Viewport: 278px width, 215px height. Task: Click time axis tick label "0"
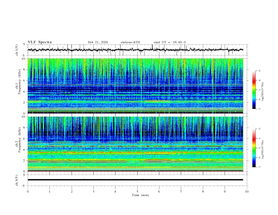click(x=28, y=191)
